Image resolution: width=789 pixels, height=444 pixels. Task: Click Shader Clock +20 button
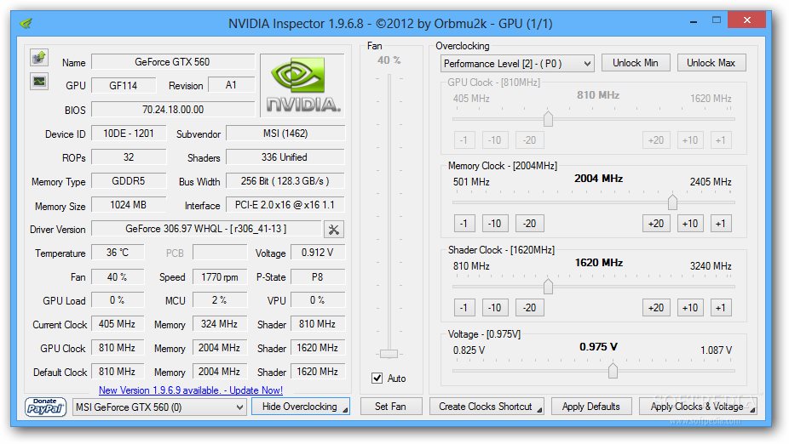(x=656, y=307)
